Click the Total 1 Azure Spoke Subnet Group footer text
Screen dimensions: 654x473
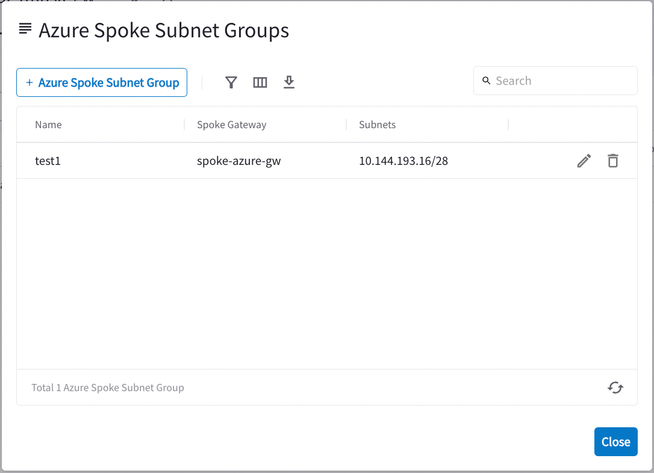(x=108, y=388)
